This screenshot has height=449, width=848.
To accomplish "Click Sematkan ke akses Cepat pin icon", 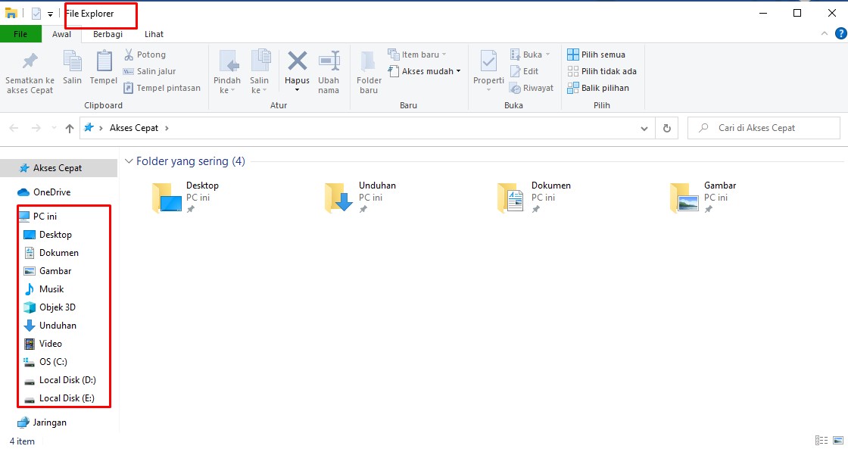I will pyautogui.click(x=30, y=61).
